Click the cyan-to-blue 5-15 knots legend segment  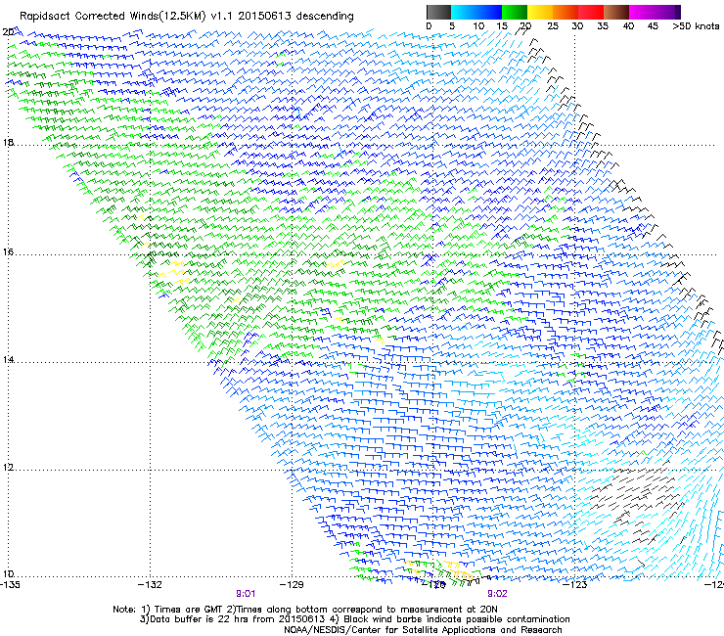(476, 12)
